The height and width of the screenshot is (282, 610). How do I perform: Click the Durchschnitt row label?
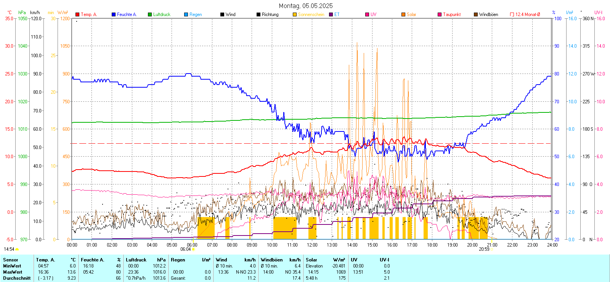click(17, 278)
